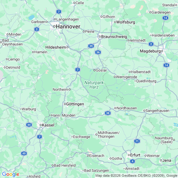Click the A39 highway shield icon
The image size is (178, 178).
click(x=91, y=46)
